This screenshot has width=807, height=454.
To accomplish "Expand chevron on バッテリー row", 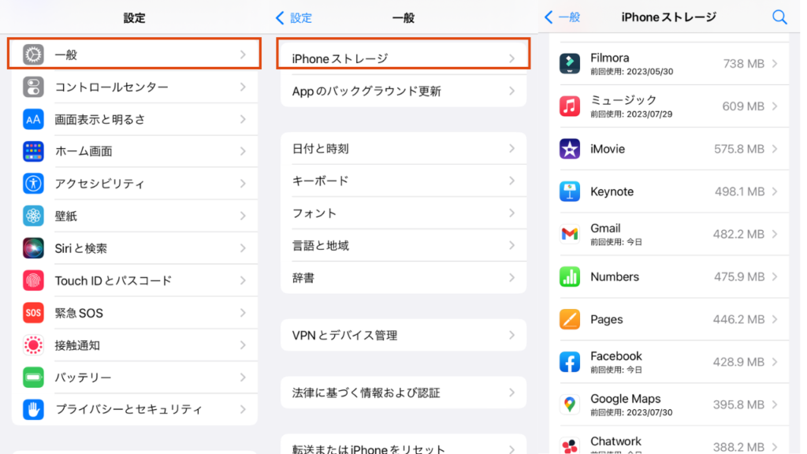I will 244,378.
